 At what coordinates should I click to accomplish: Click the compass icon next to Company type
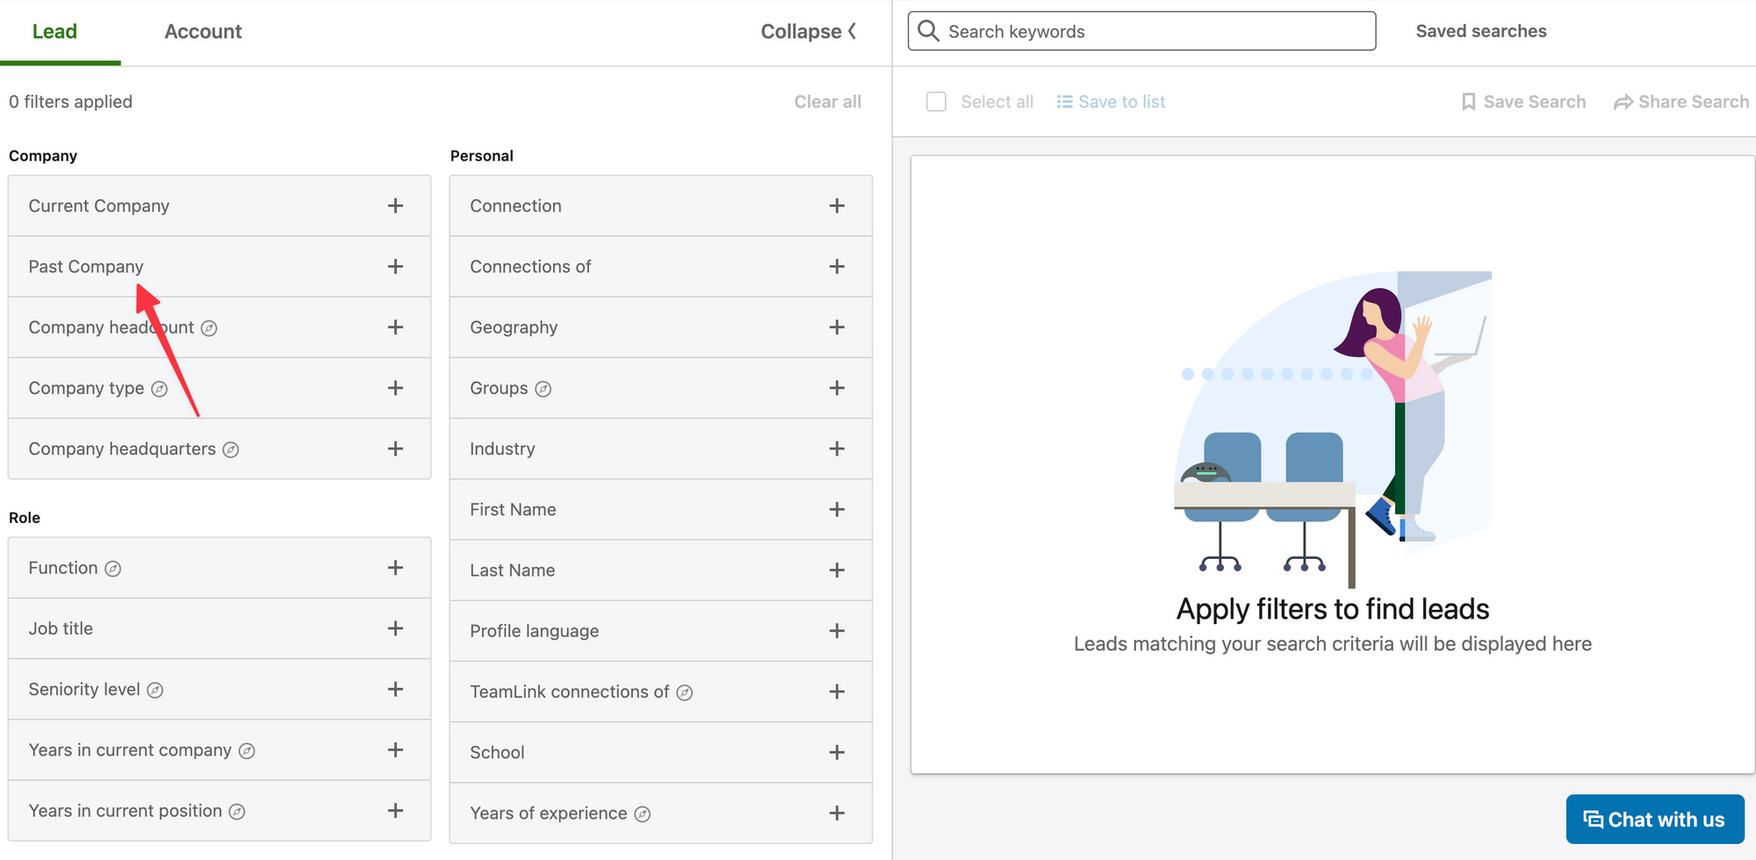point(159,389)
